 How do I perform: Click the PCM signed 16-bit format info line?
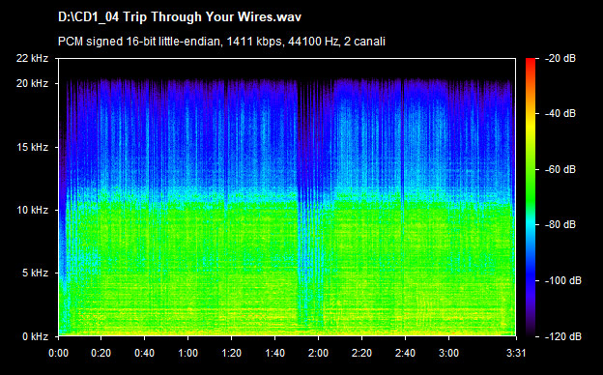221,42
